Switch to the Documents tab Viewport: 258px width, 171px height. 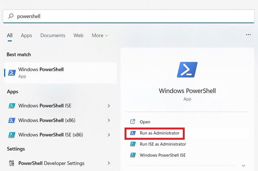tap(53, 35)
